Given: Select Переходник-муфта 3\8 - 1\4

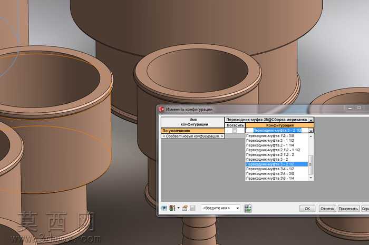Looking at the screenshot, I should 277,178.
